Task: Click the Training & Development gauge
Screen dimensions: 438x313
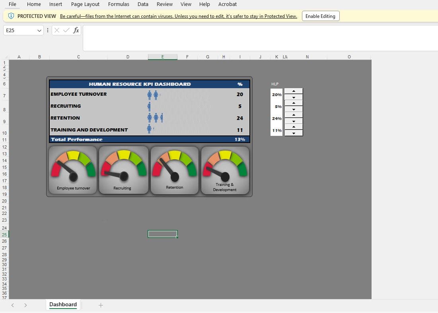Action: [x=225, y=170]
